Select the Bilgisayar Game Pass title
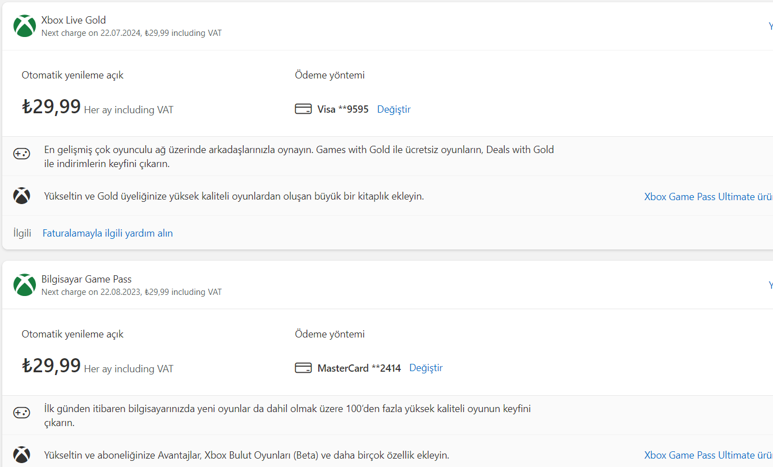This screenshot has height=467, width=773. click(x=86, y=279)
